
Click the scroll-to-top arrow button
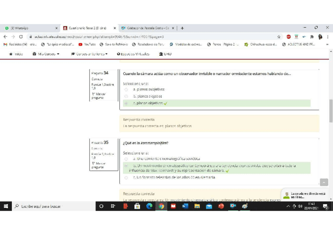point(324,182)
